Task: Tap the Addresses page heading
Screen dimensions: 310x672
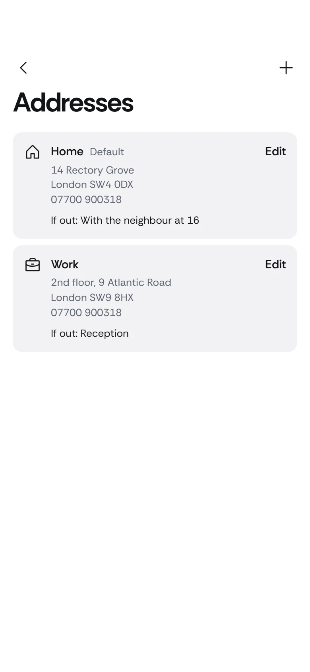Action: click(x=74, y=103)
